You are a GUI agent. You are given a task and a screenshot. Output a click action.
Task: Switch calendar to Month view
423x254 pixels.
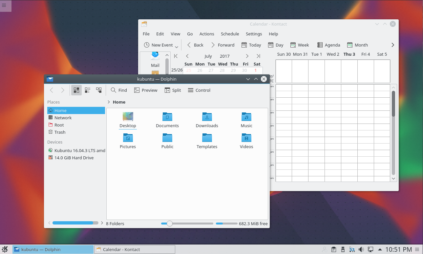[x=357, y=45]
